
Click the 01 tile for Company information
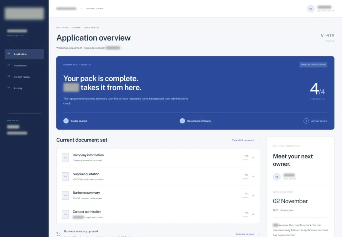[x=66, y=157]
